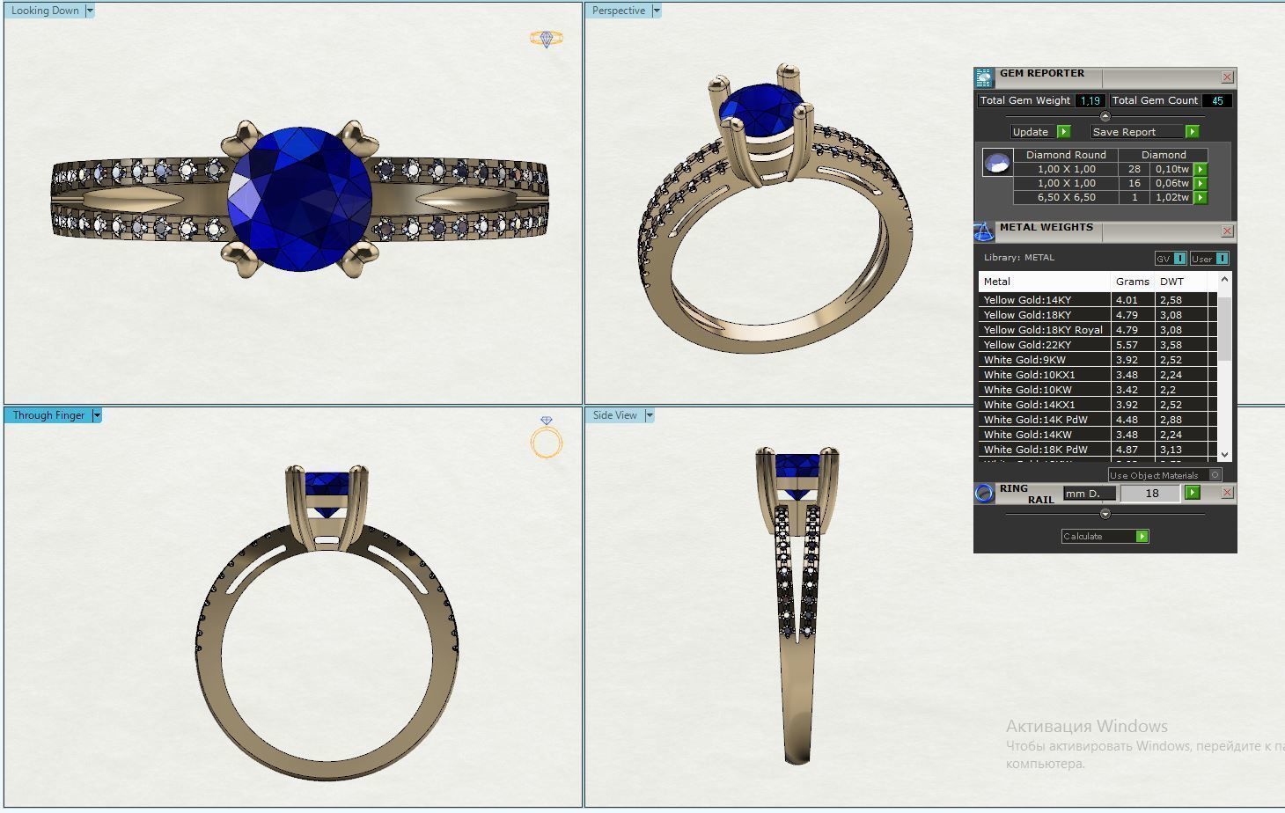Select the Side View viewport label

click(x=615, y=415)
